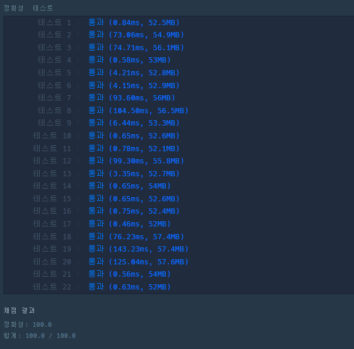Select result of 테스트 12 (99.30ms, 55.8MB)
354x349 pixels.
pos(136,160)
